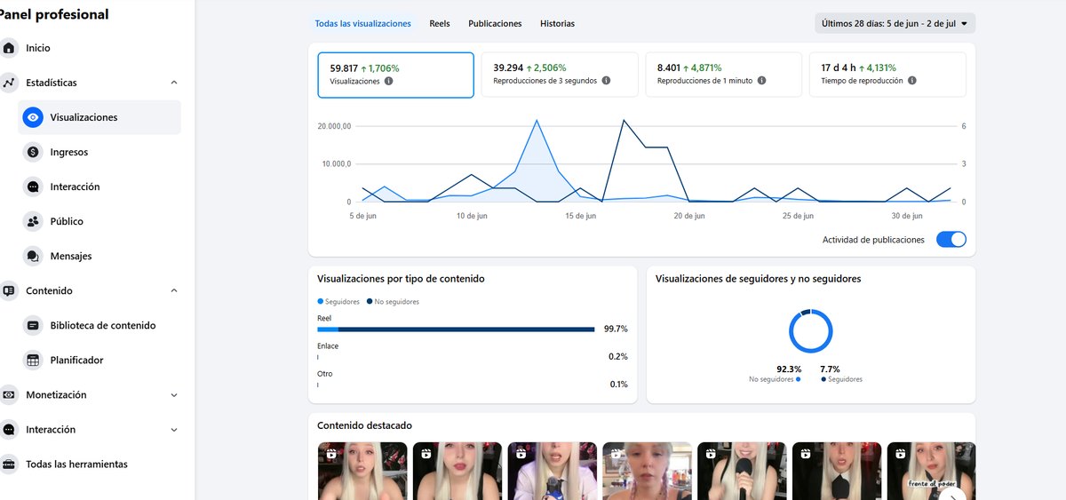The image size is (1066, 500).
Task: Click the Todas las herramientas briefcase icon
Action: 9,464
